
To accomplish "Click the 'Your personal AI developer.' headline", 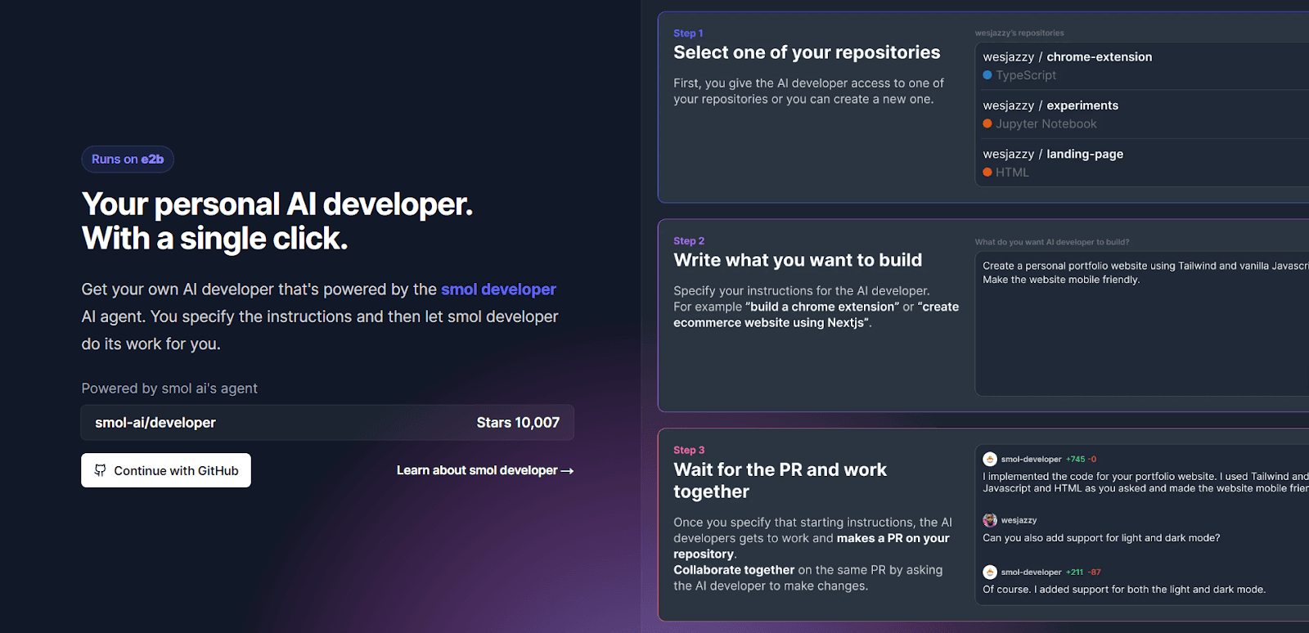I will pos(277,204).
